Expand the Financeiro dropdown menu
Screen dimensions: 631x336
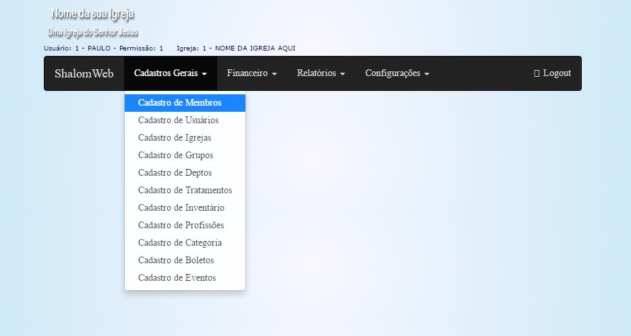[x=252, y=73]
